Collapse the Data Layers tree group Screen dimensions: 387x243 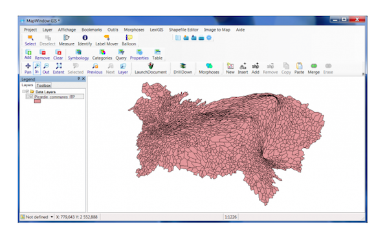[24, 91]
